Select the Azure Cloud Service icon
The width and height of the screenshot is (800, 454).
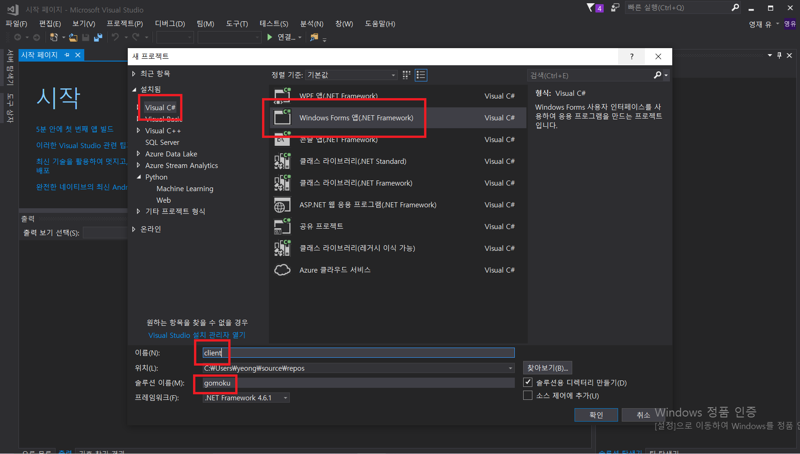(282, 270)
